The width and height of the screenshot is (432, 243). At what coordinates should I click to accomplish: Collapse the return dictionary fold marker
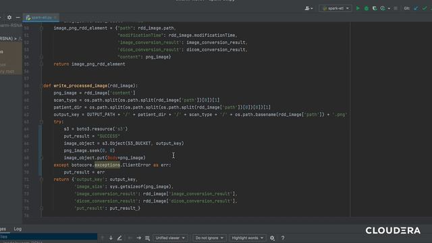click(41, 180)
